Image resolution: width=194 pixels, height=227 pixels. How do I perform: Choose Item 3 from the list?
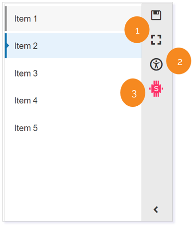26,73
